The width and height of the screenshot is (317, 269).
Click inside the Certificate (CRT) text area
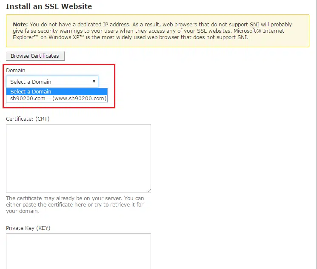pos(78,158)
